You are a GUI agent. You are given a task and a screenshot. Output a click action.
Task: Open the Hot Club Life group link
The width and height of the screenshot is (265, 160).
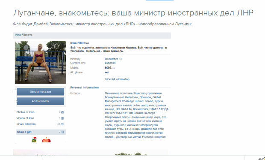coord(124,109)
